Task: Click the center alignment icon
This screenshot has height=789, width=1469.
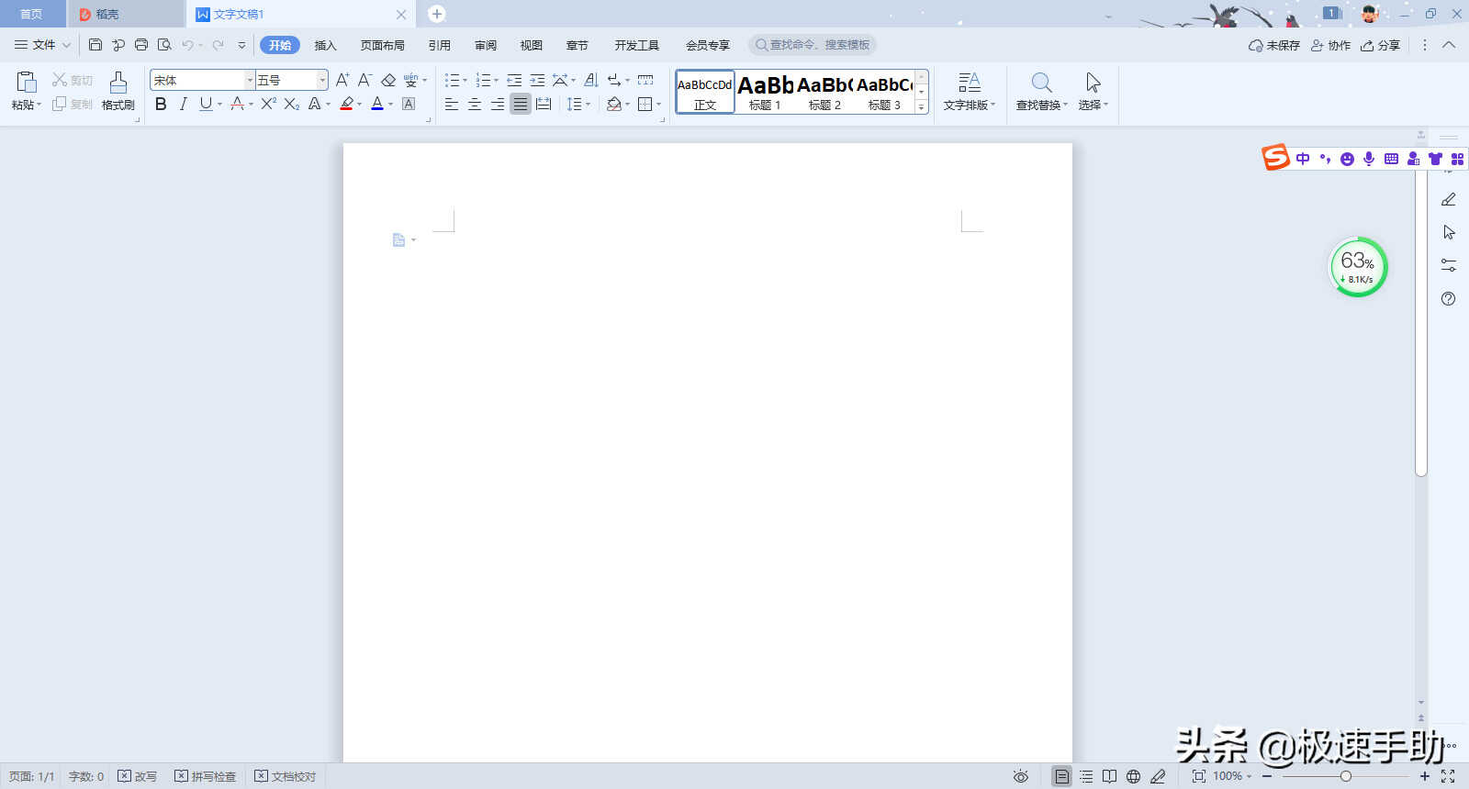Action: 475,105
